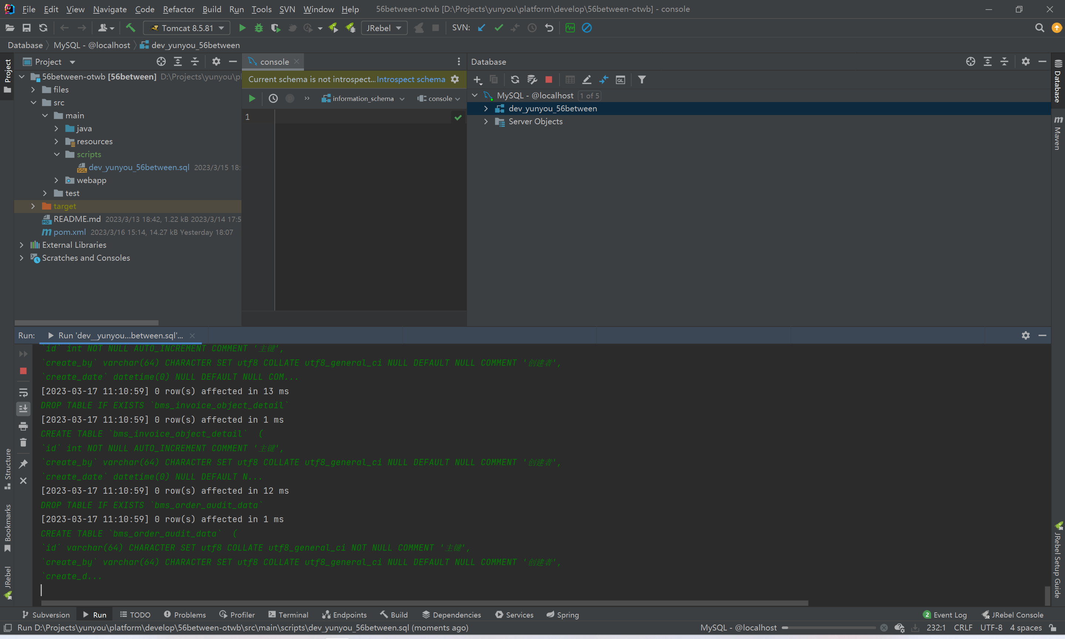Click MySQL - @localhost breadcrumb
Screen dimensions: 1065x639
pos(92,45)
